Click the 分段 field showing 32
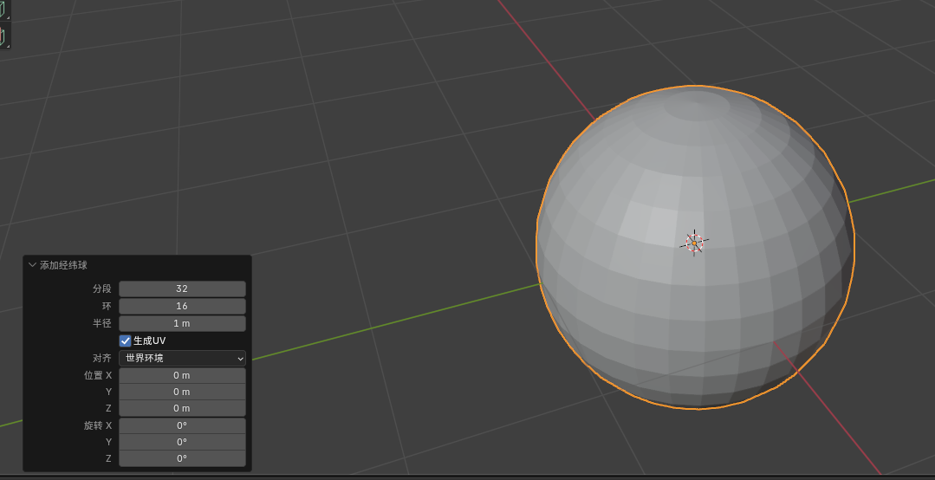935x480 pixels. (x=182, y=289)
